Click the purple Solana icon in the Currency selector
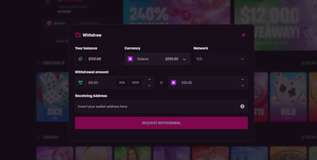Screen dimensions: 317x160 point(130,59)
